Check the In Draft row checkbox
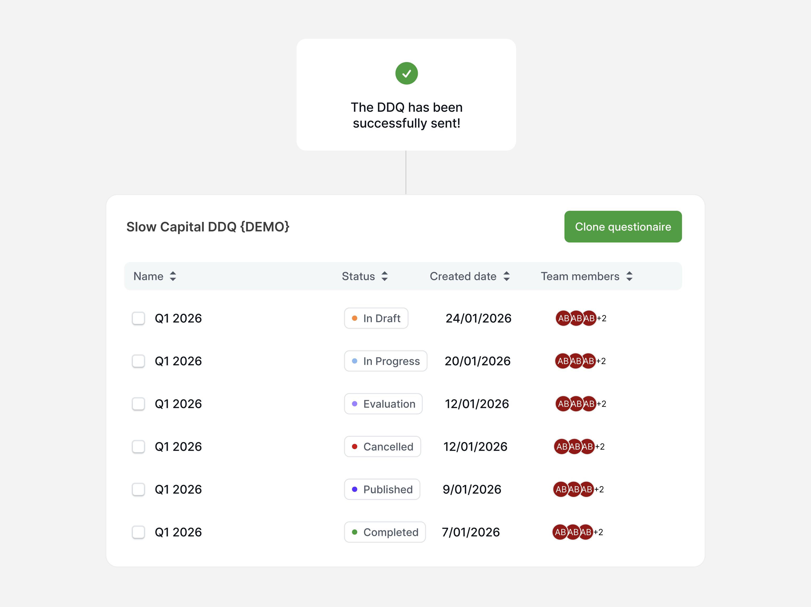The image size is (811, 607). [x=138, y=318]
